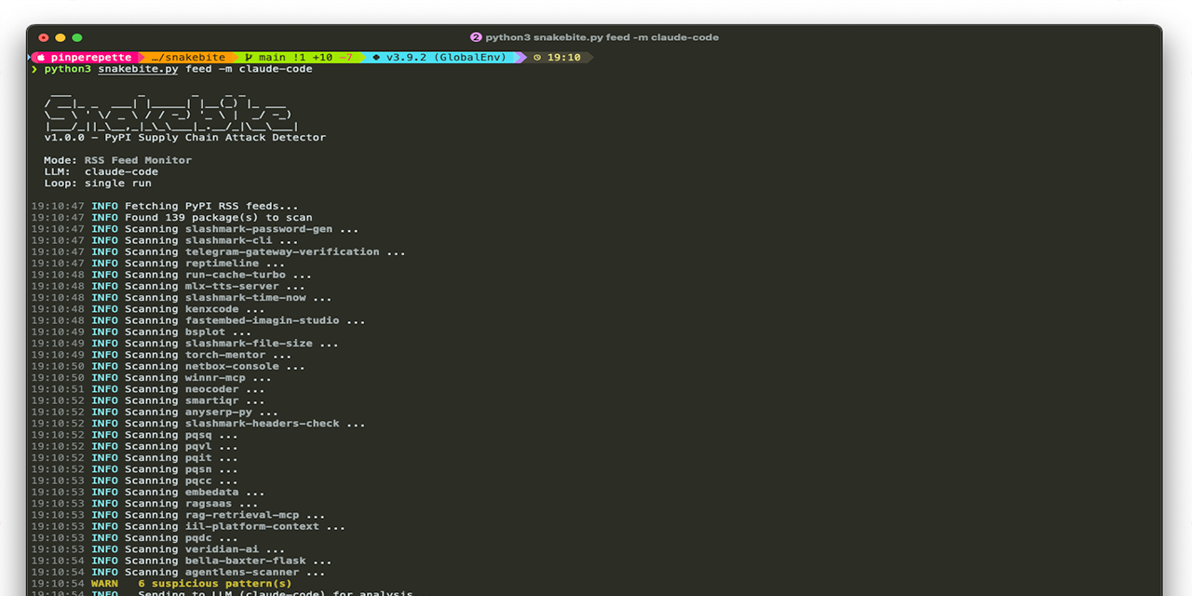The image size is (1192, 596).
Task: Click the 'Scanning pqcc' log line
Action: (x=135, y=481)
